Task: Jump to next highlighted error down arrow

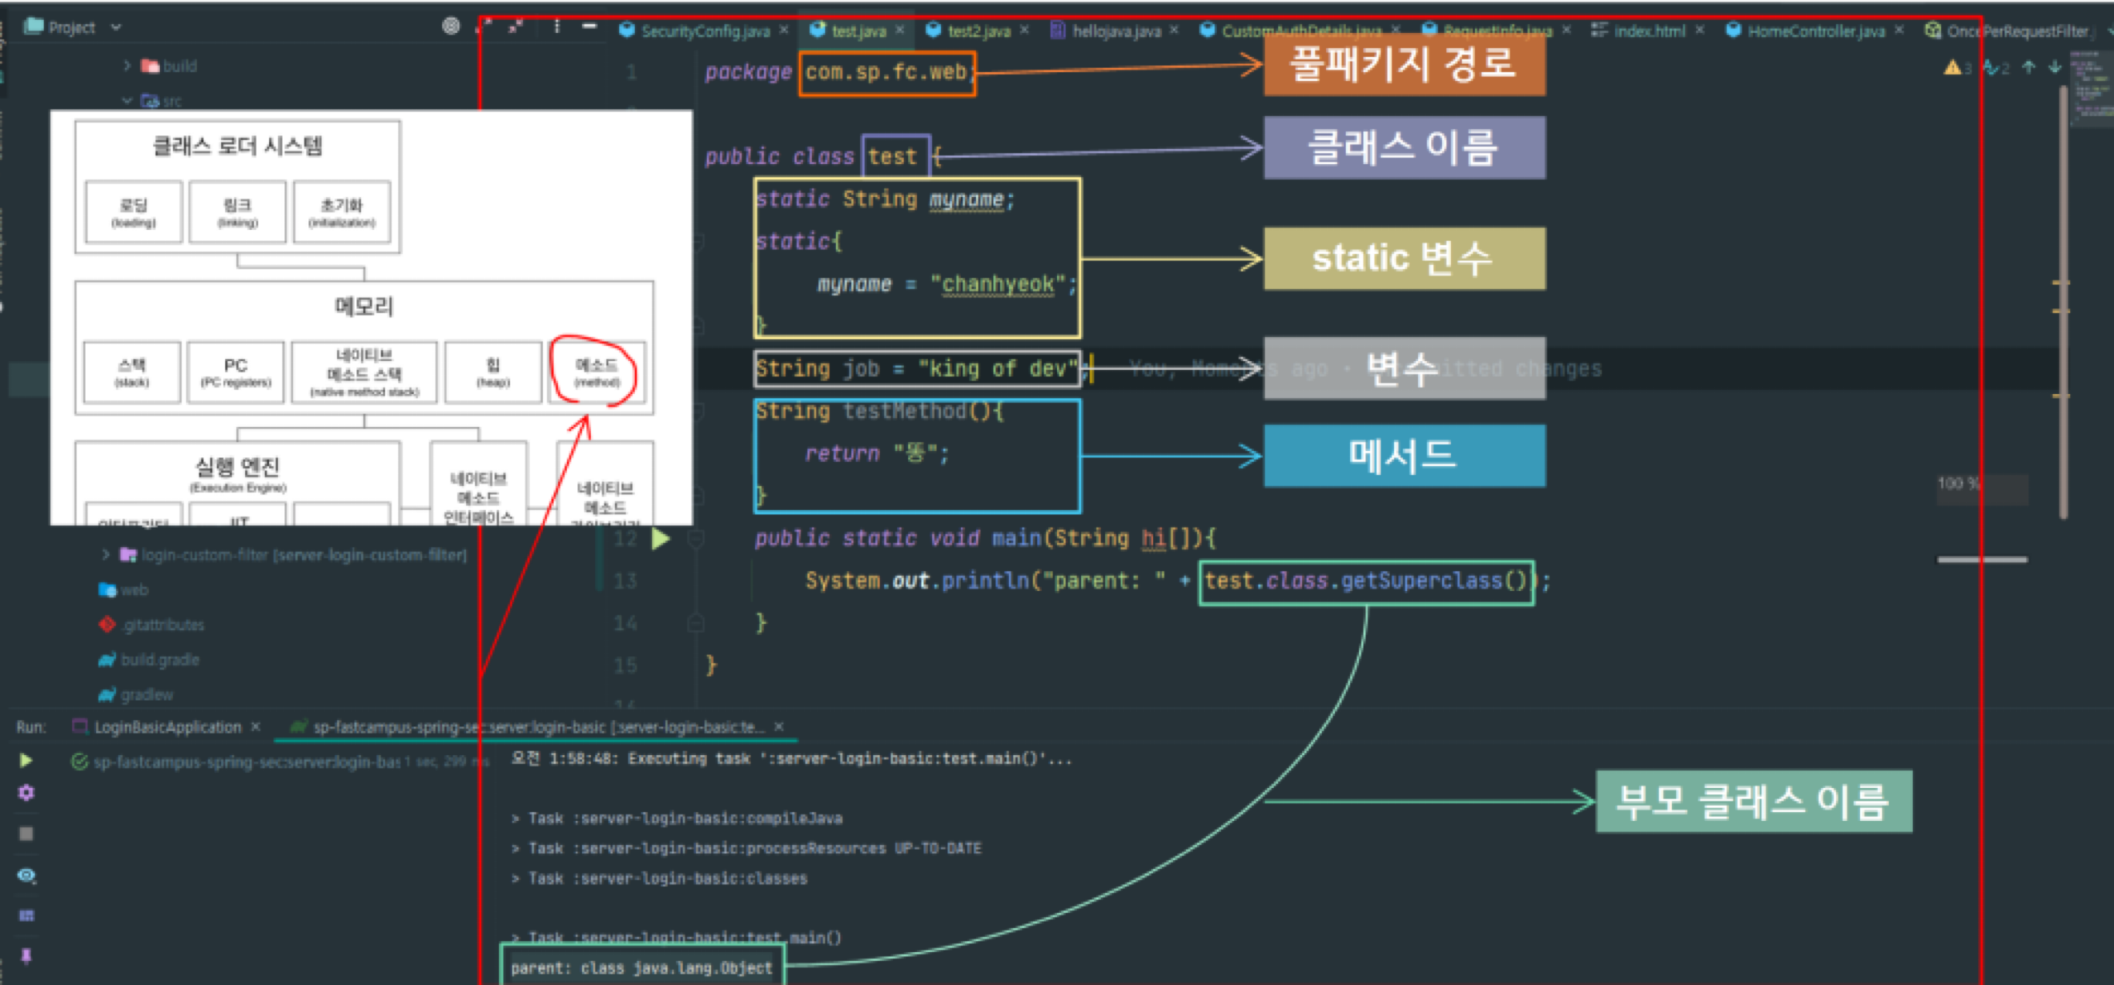Action: pos(2054,67)
